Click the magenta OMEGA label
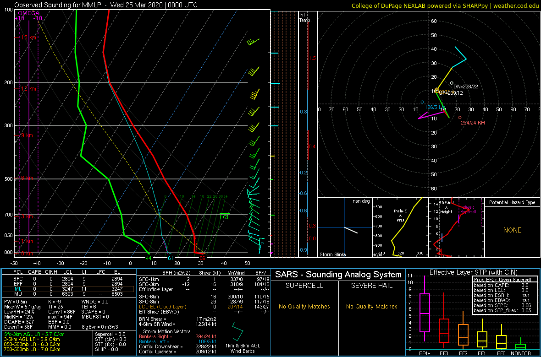This screenshot has width=541, height=357. (x=28, y=13)
